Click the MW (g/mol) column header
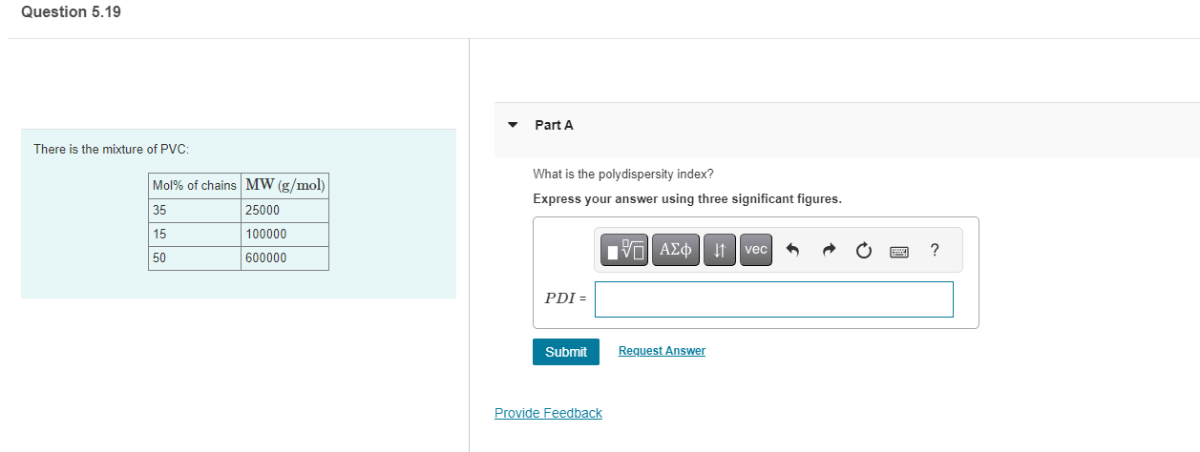 tap(284, 185)
